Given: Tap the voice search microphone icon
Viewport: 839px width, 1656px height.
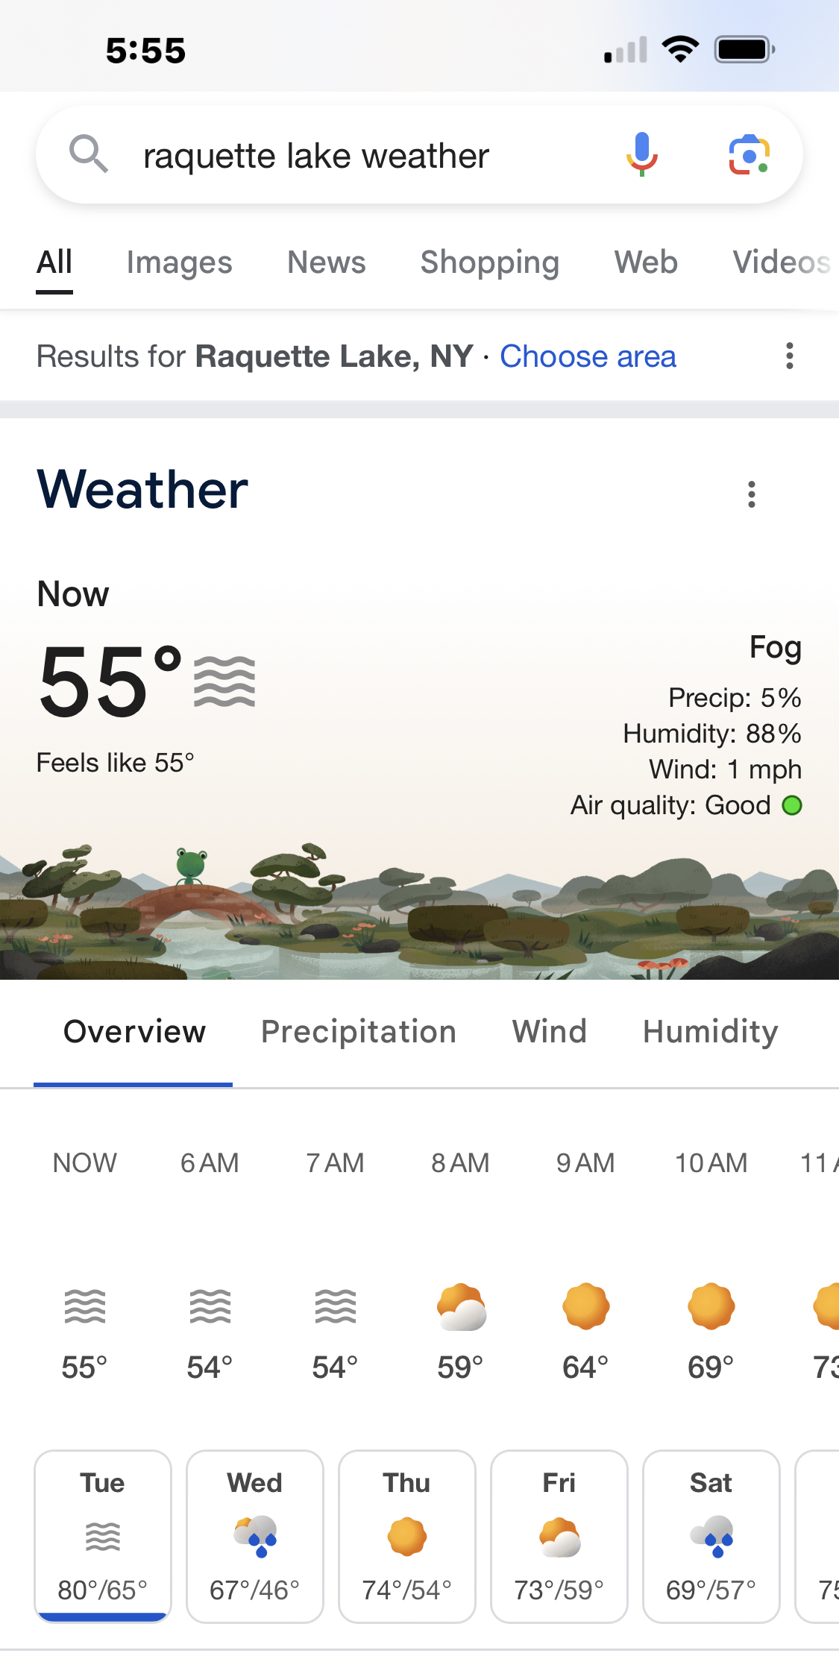Looking at the screenshot, I should 641,154.
